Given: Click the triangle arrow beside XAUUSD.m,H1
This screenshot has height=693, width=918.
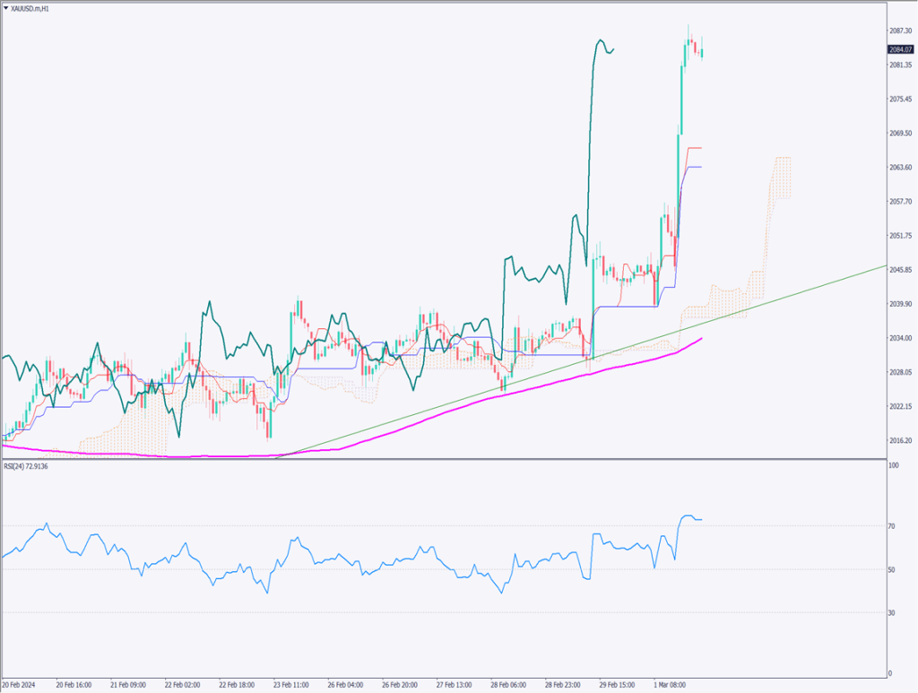Looking at the screenshot, I should click(5, 6).
